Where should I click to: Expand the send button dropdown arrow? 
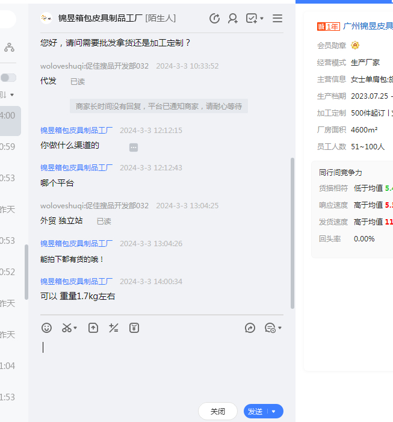[274, 411]
